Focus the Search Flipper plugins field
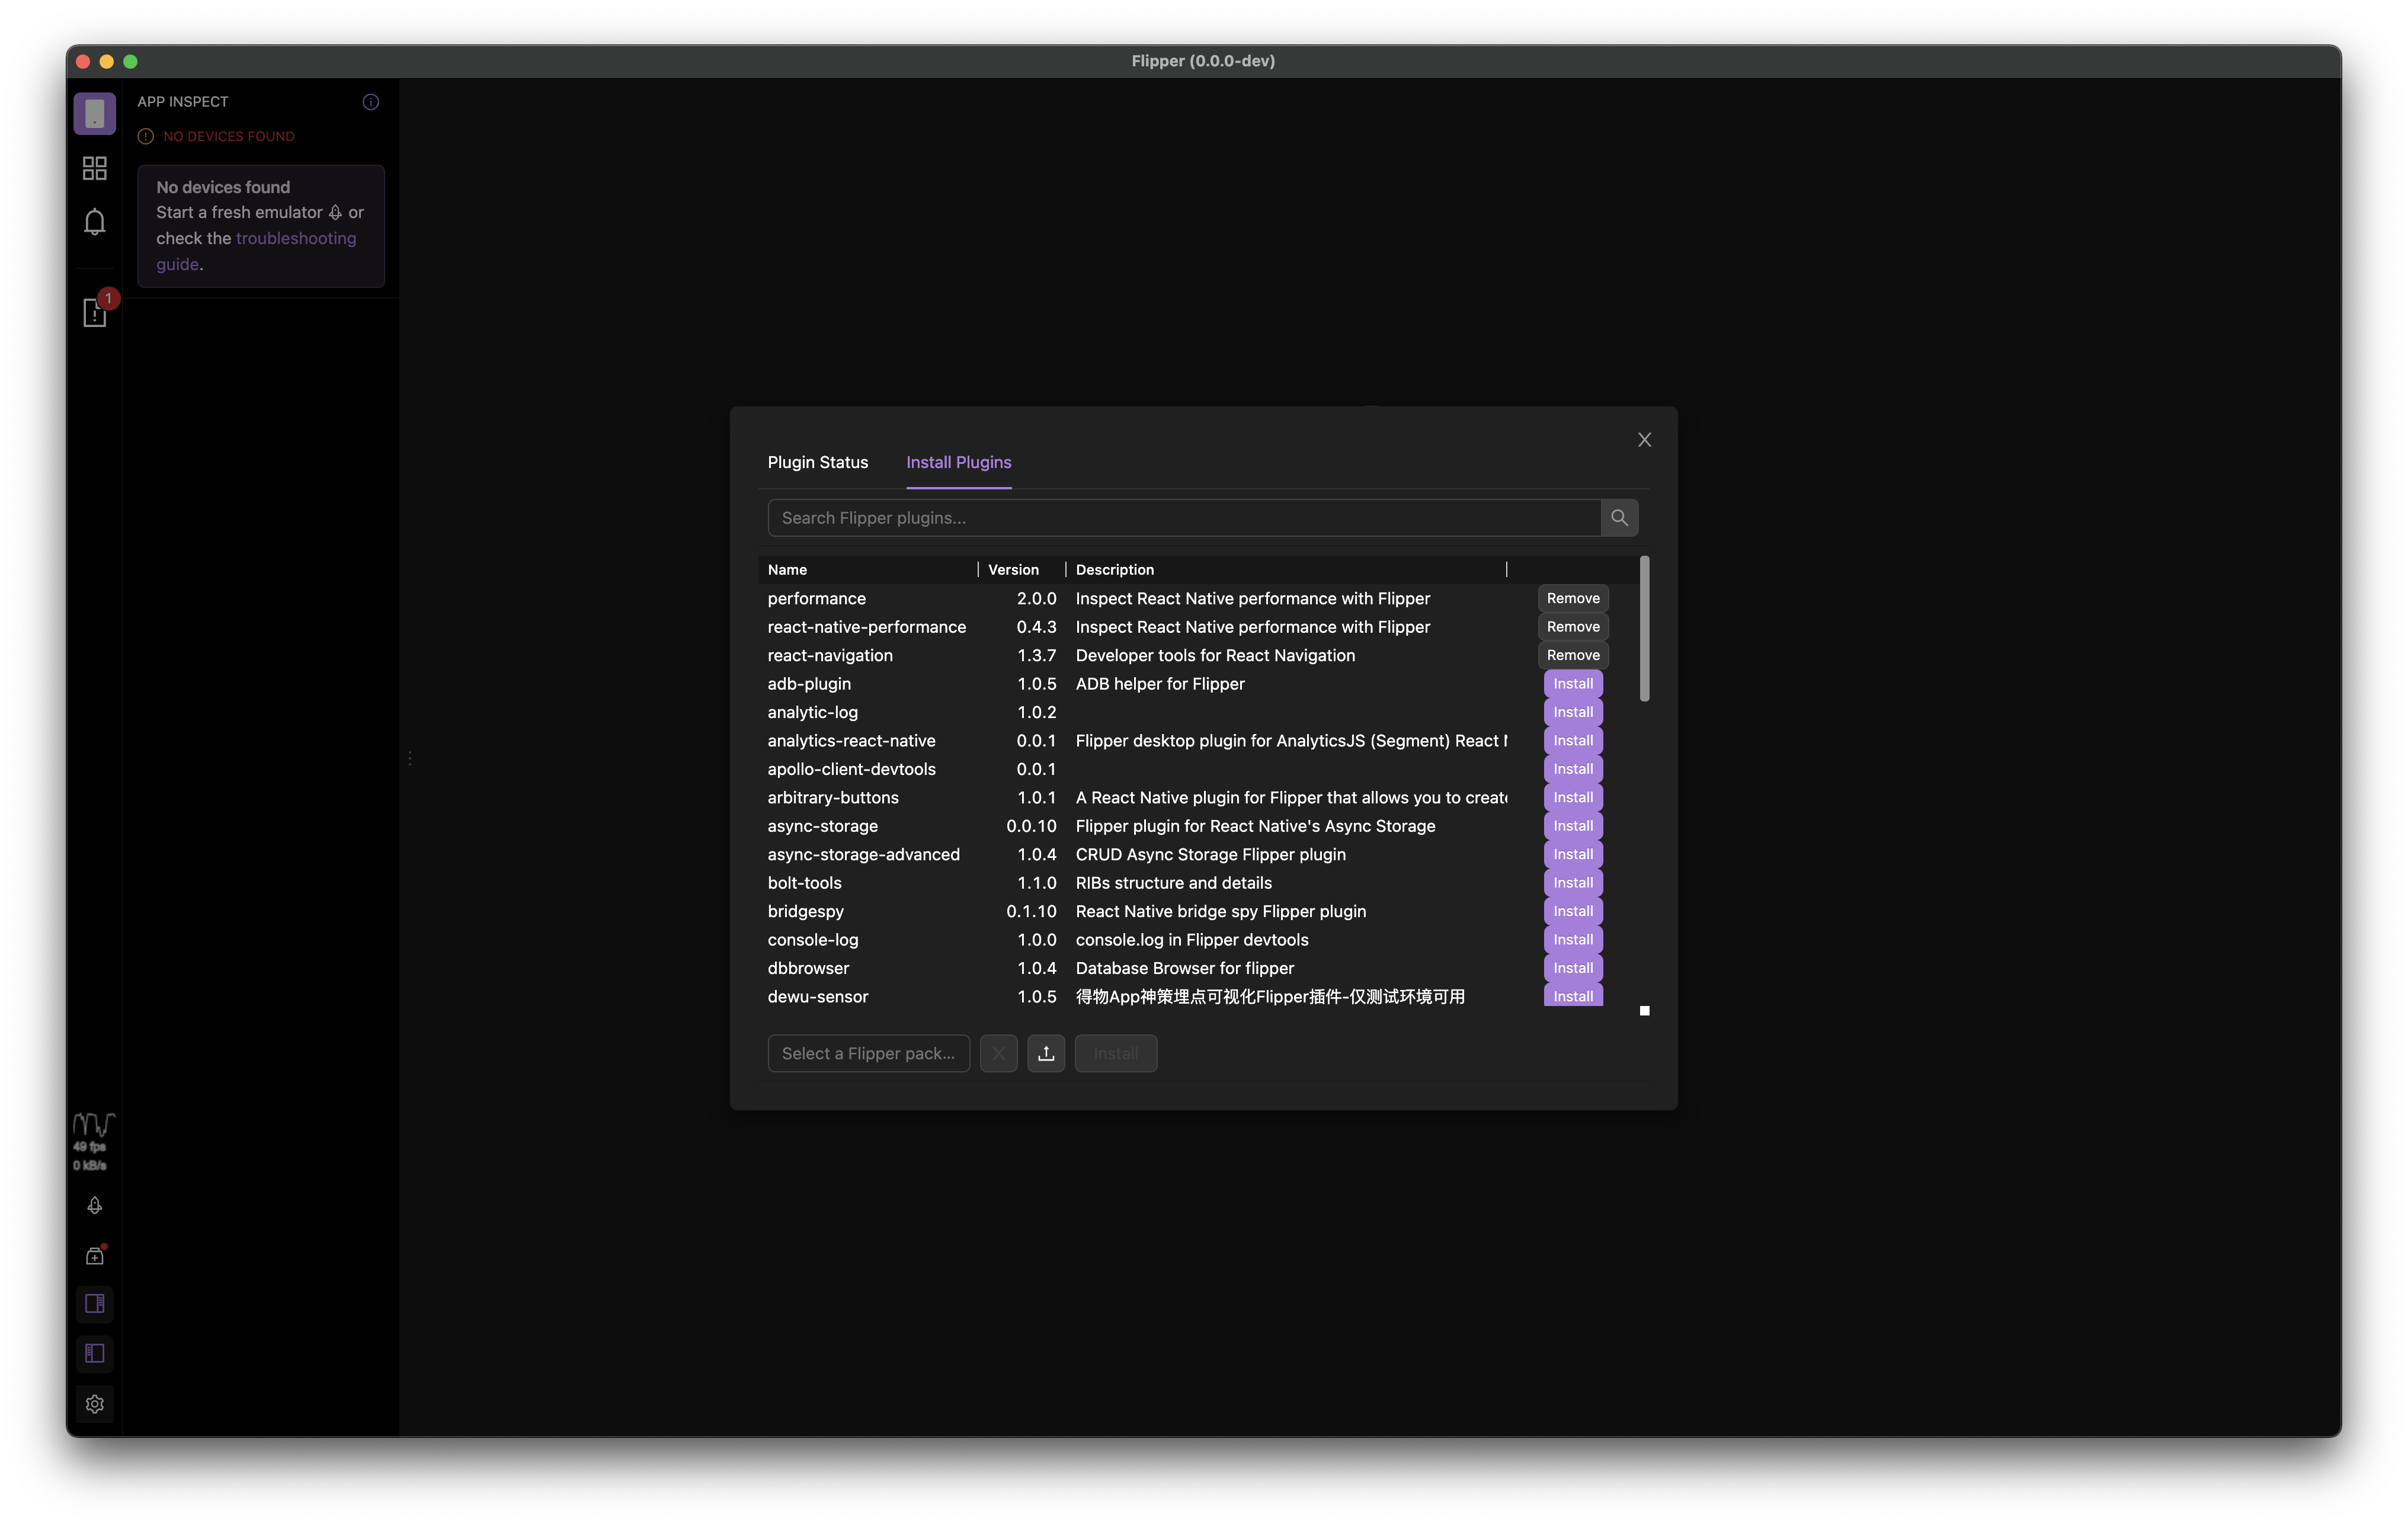The image size is (2408, 1525). pyautogui.click(x=1183, y=518)
